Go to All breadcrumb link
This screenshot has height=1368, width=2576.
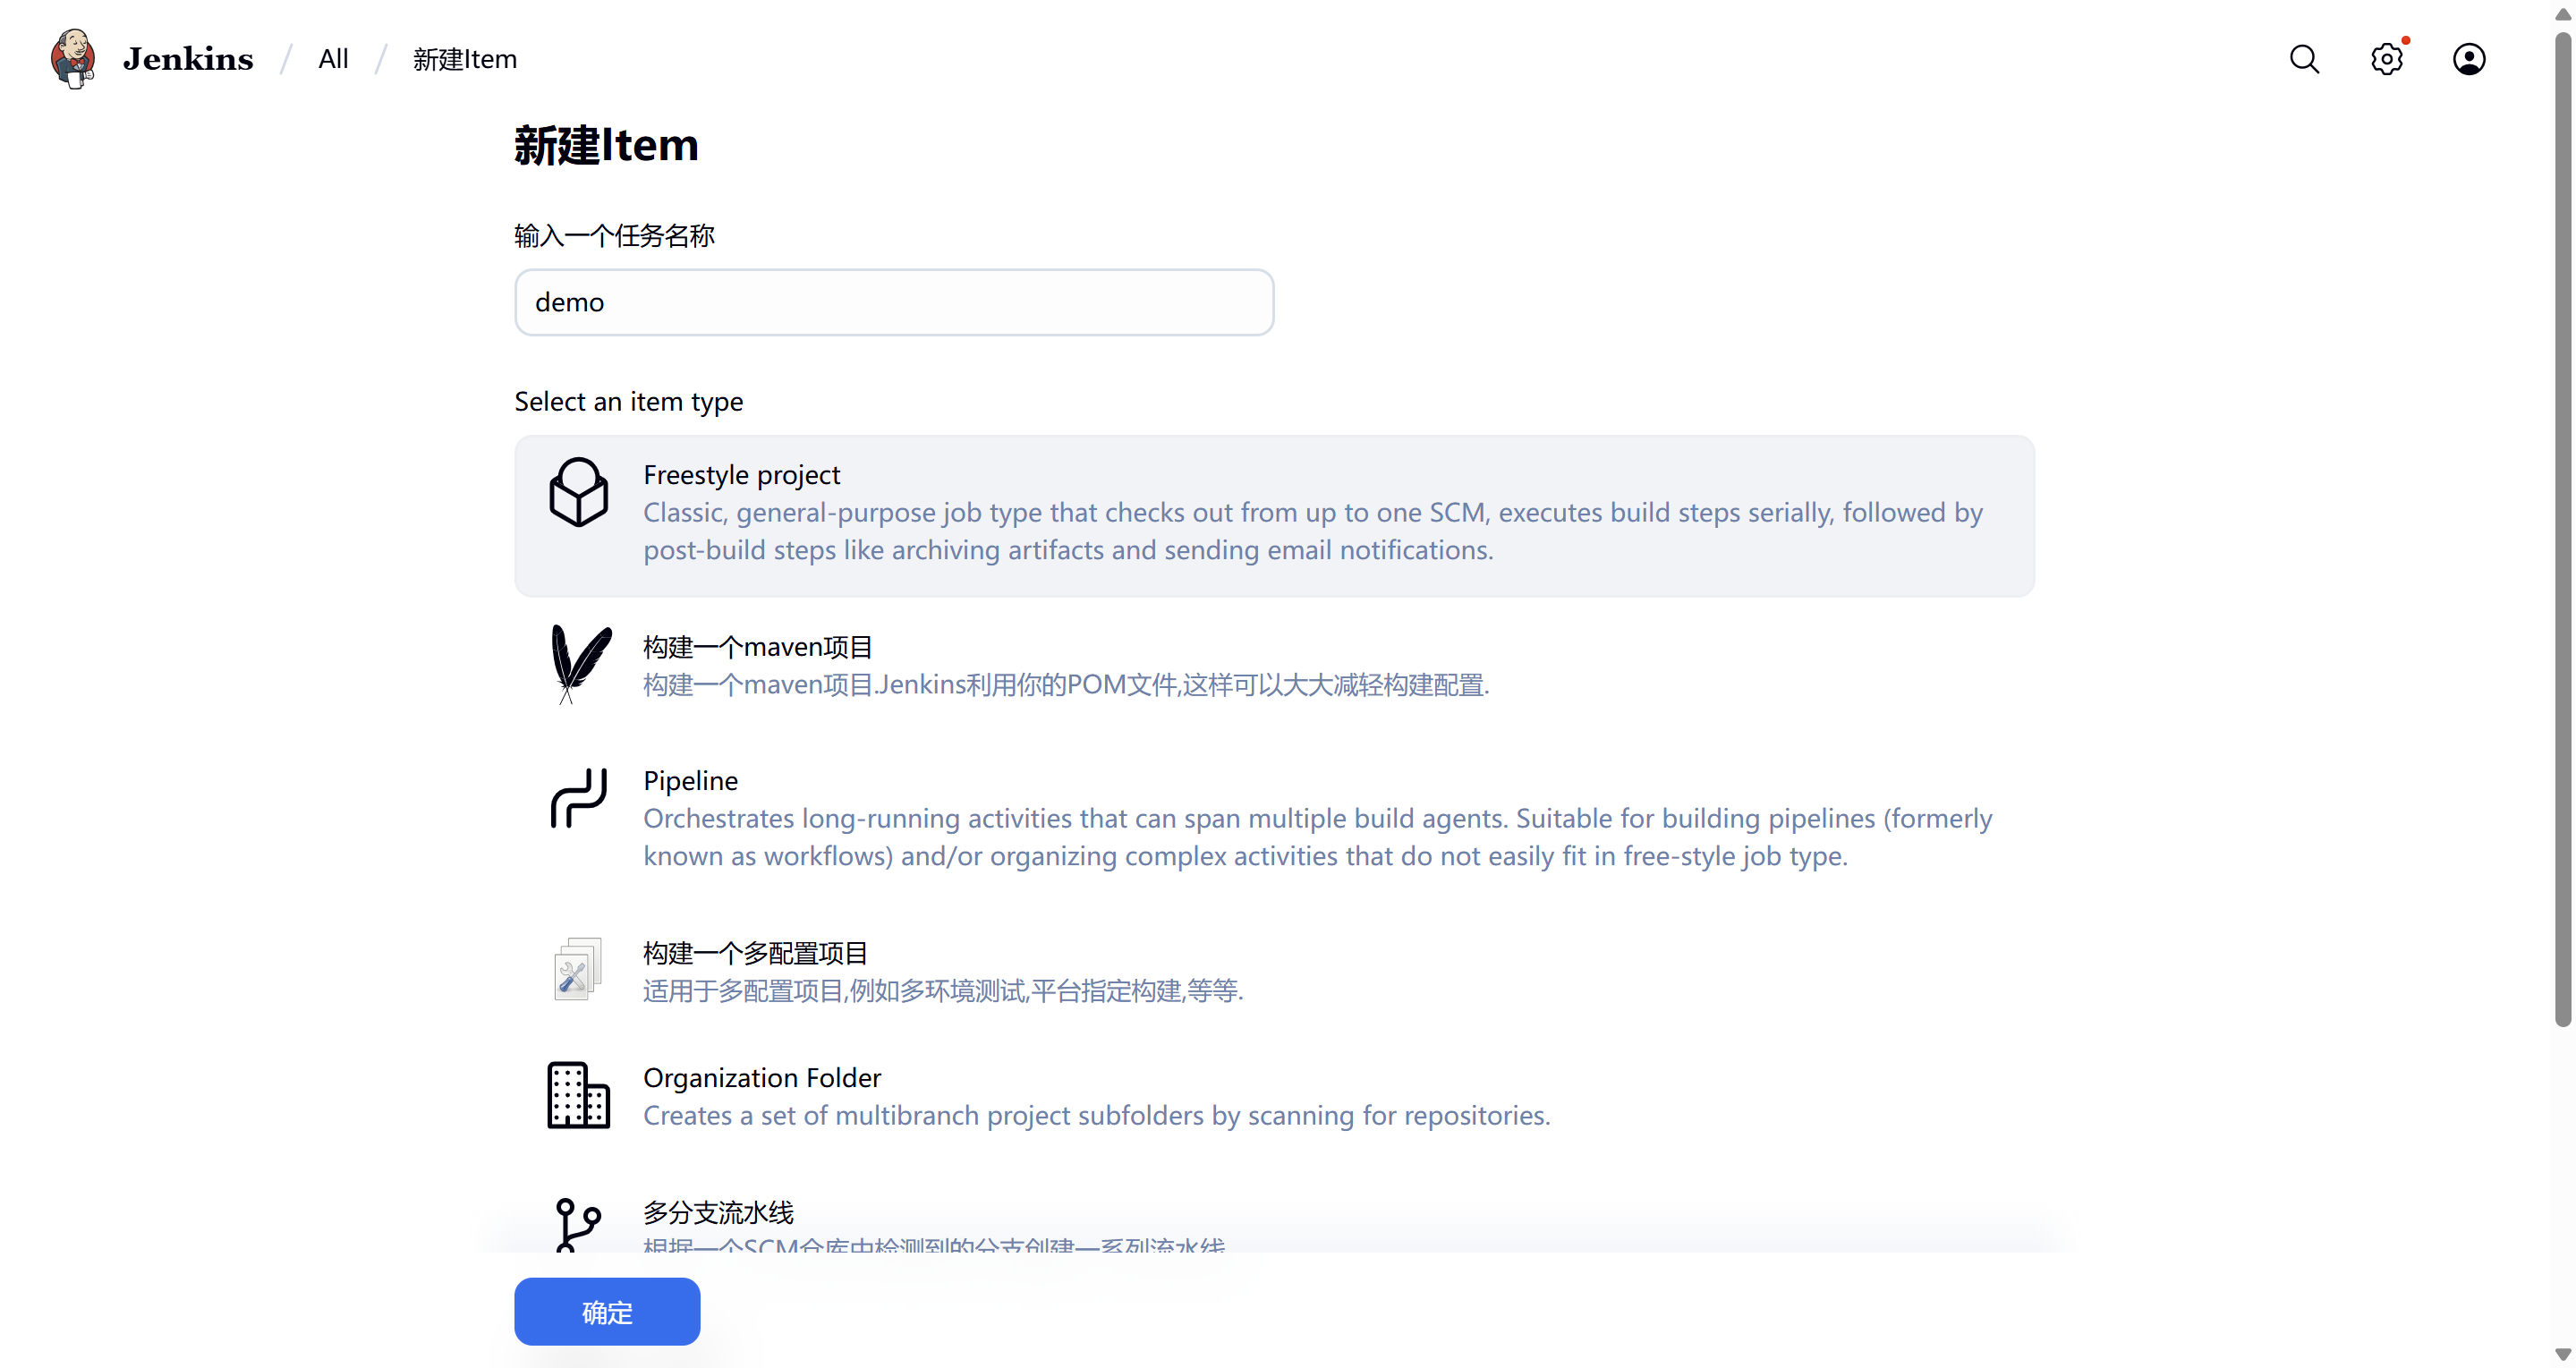(333, 59)
